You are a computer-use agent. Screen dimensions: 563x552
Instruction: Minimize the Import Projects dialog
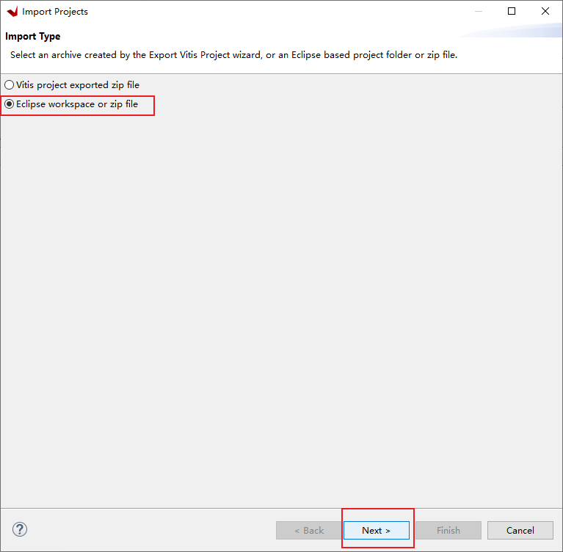(x=478, y=12)
